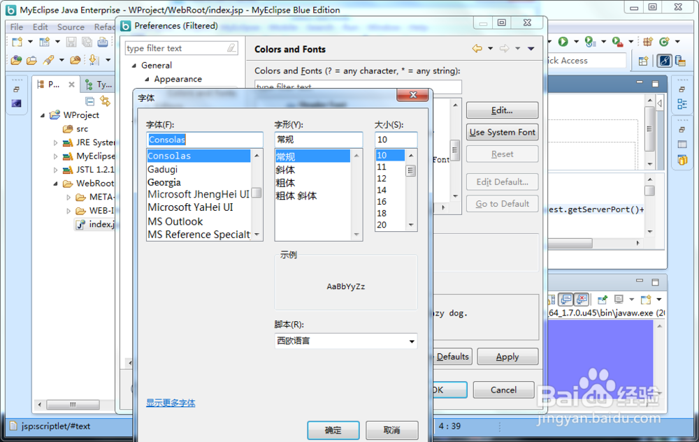Open the Preferences view menu arrow
Viewport: 699px width, 442px height.
coord(531,48)
